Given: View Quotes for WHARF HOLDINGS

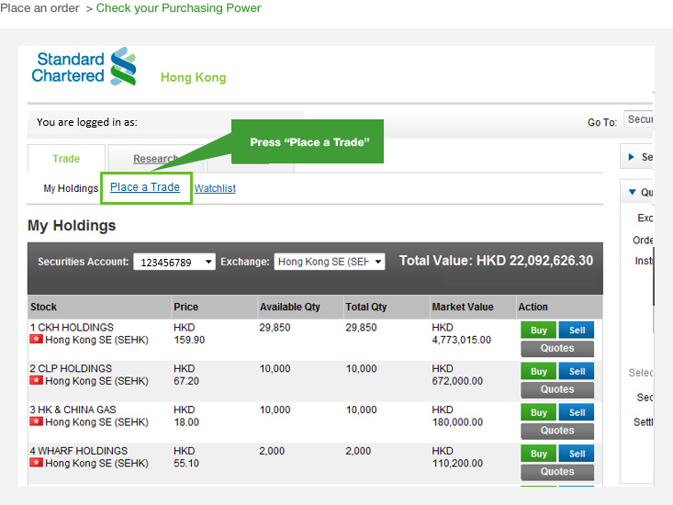Looking at the screenshot, I should [x=557, y=472].
